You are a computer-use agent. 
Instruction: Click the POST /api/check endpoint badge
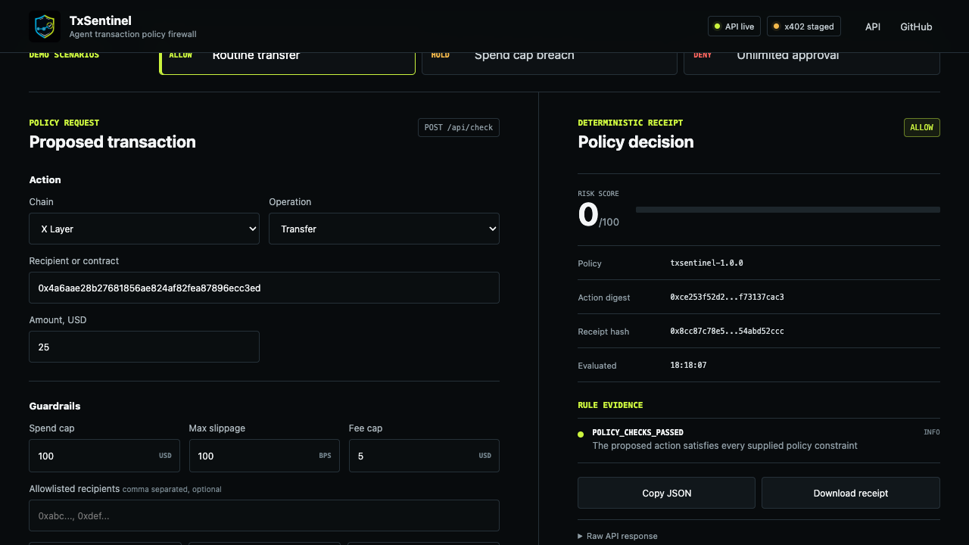(x=459, y=127)
